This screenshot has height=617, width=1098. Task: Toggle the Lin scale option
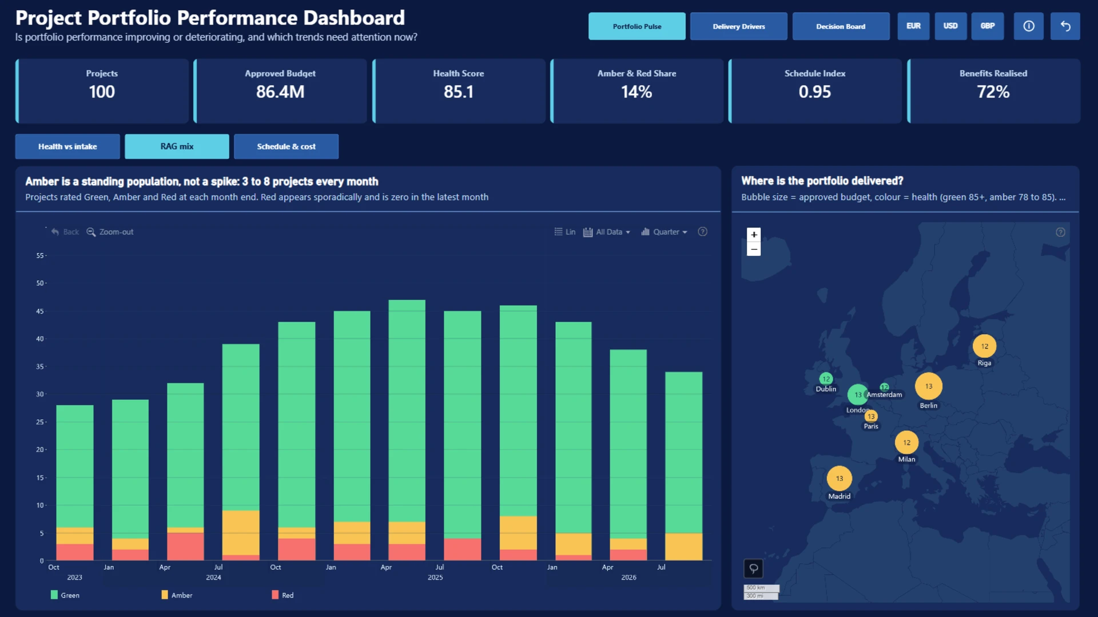click(x=564, y=232)
